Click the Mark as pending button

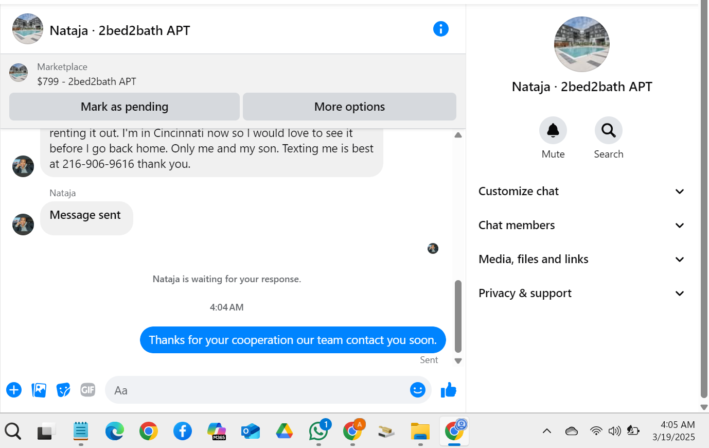pos(125,107)
